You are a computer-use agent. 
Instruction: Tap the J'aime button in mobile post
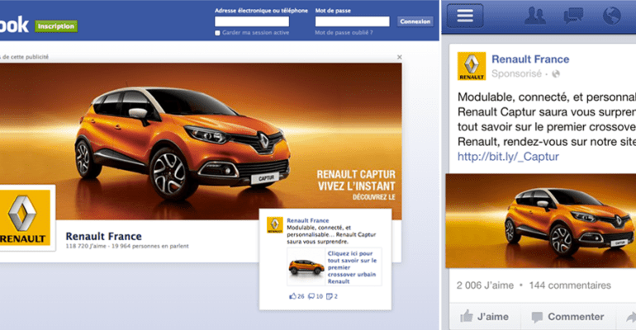point(484,317)
